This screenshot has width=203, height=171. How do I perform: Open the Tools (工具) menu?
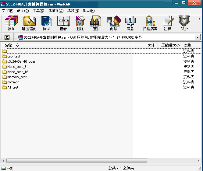[x=38, y=11]
